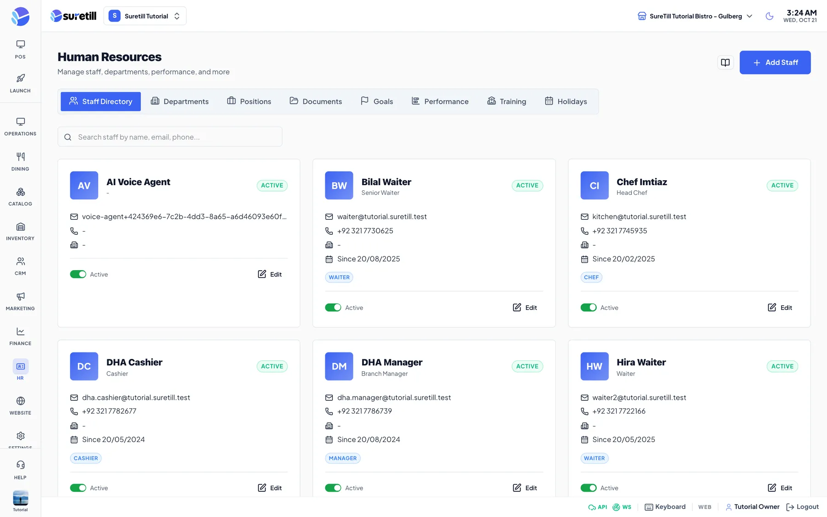This screenshot has height=517, width=827.
Task: Toggle Hira Waiter active switch
Action: (x=589, y=488)
